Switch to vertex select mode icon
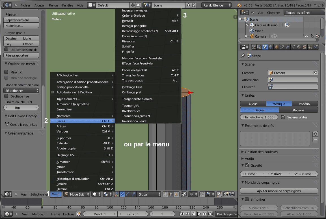Screen dimensions: 326x219 [x=165, y=194]
